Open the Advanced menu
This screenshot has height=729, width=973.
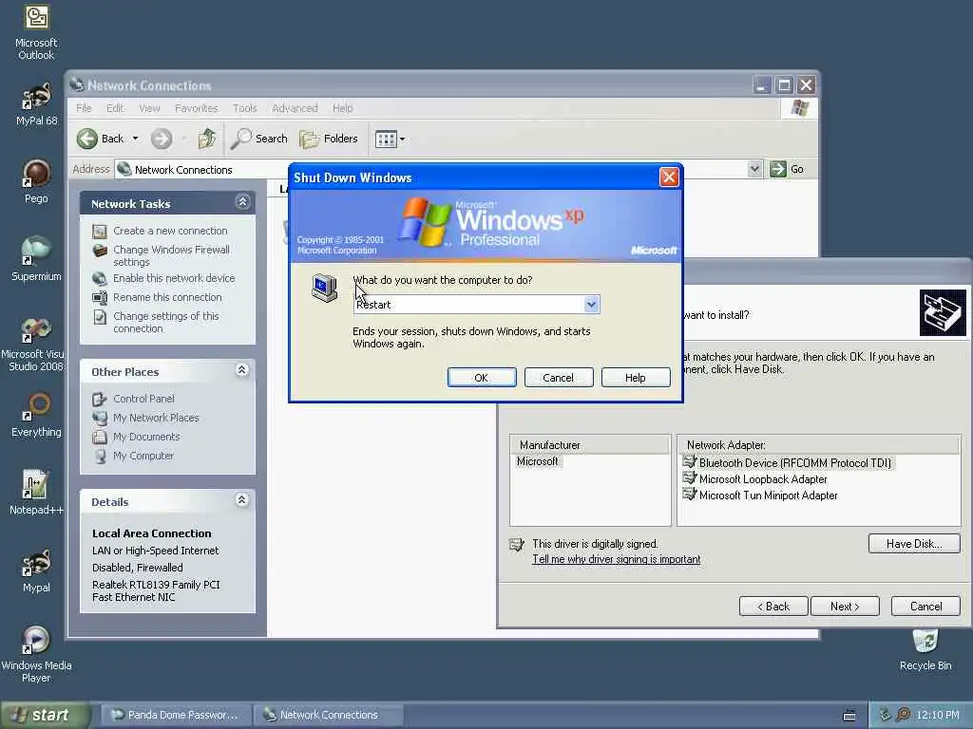(x=295, y=108)
